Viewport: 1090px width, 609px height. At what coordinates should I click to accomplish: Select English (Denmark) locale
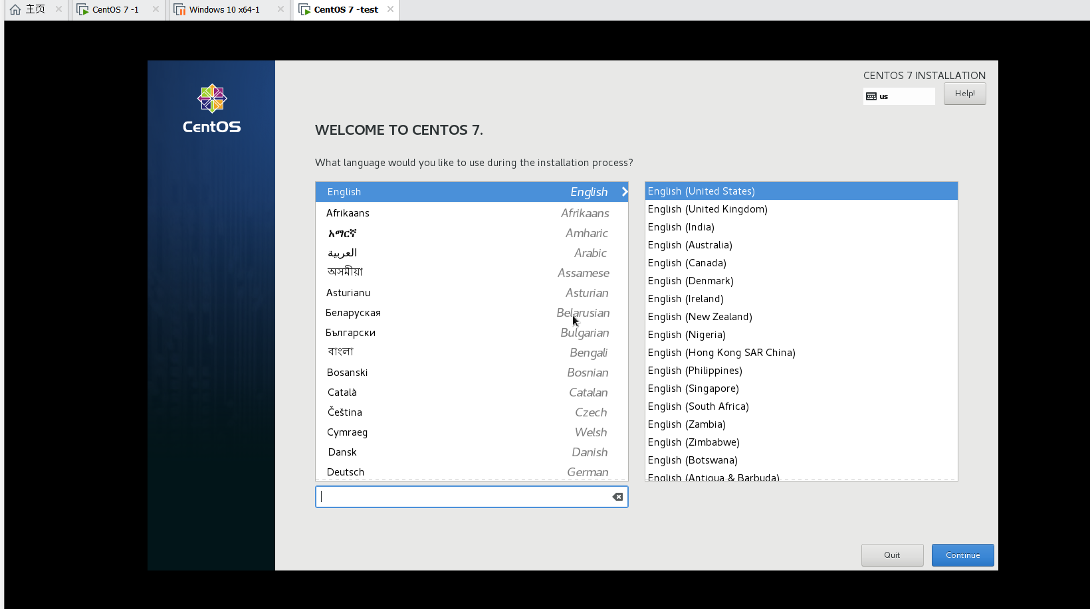[x=801, y=281]
